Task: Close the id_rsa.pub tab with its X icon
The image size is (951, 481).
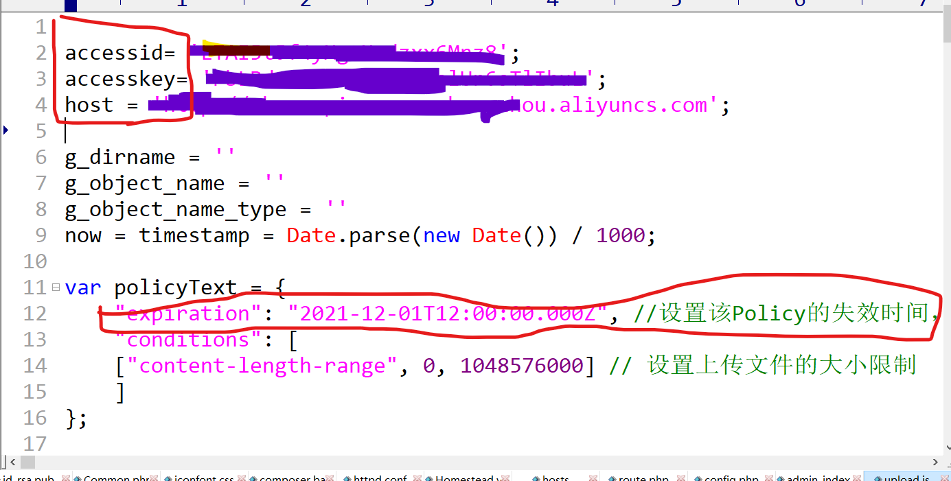Action: [65, 478]
